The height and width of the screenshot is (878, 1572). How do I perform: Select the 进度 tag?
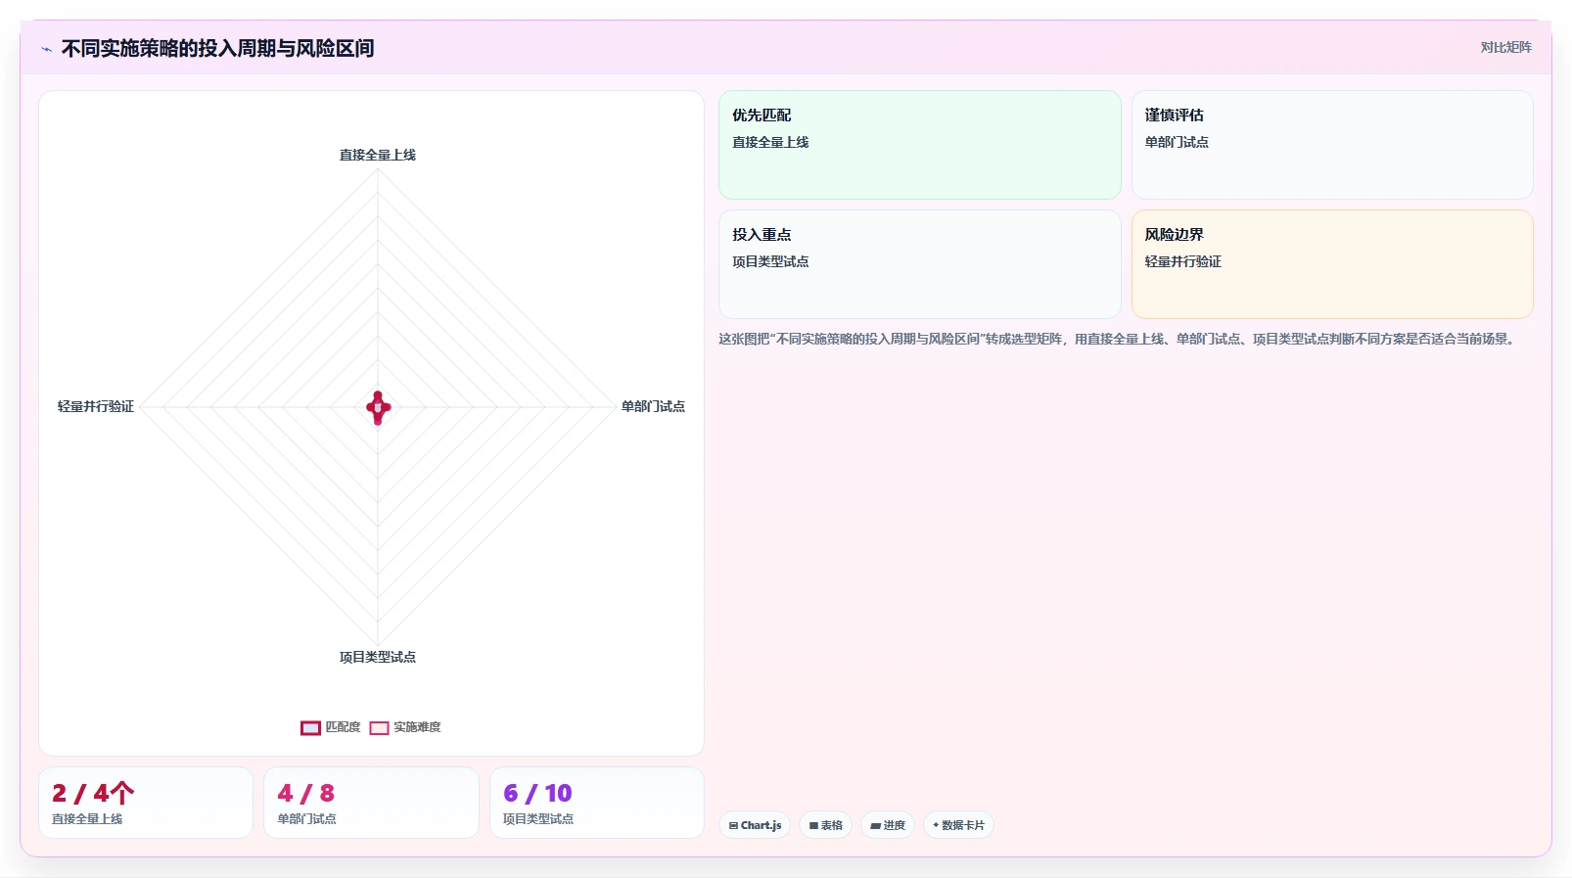click(x=888, y=825)
